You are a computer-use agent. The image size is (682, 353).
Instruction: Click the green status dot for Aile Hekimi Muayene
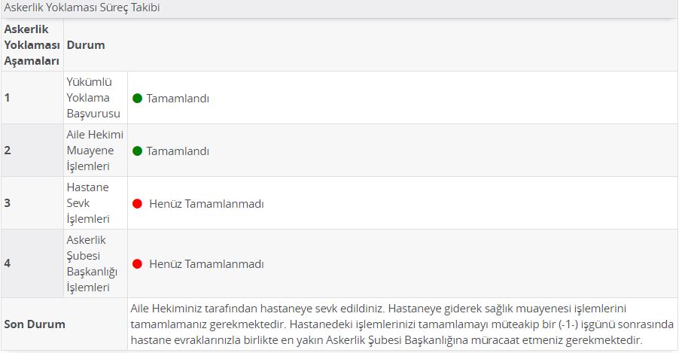coord(138,151)
